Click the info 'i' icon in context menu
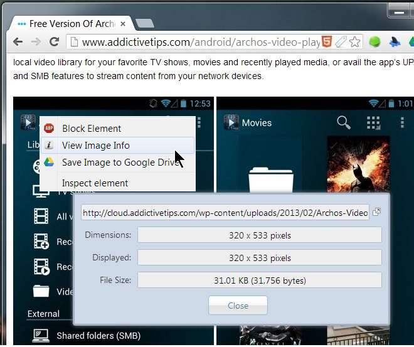The image size is (414, 347). point(49,145)
